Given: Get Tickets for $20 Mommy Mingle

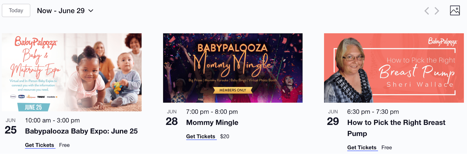Looking at the screenshot, I should point(201,136).
